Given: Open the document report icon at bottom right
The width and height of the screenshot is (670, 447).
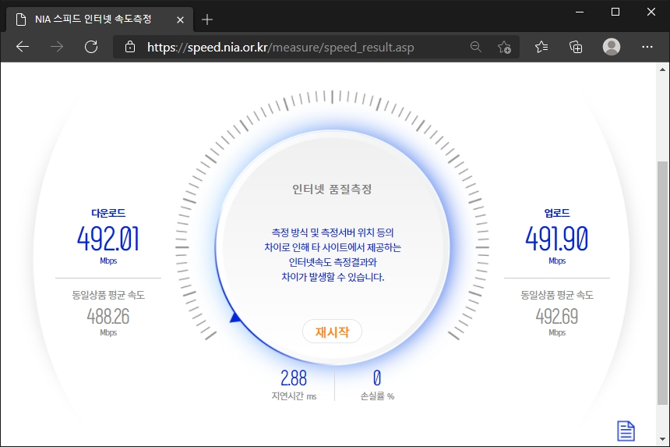Looking at the screenshot, I should 626,431.
